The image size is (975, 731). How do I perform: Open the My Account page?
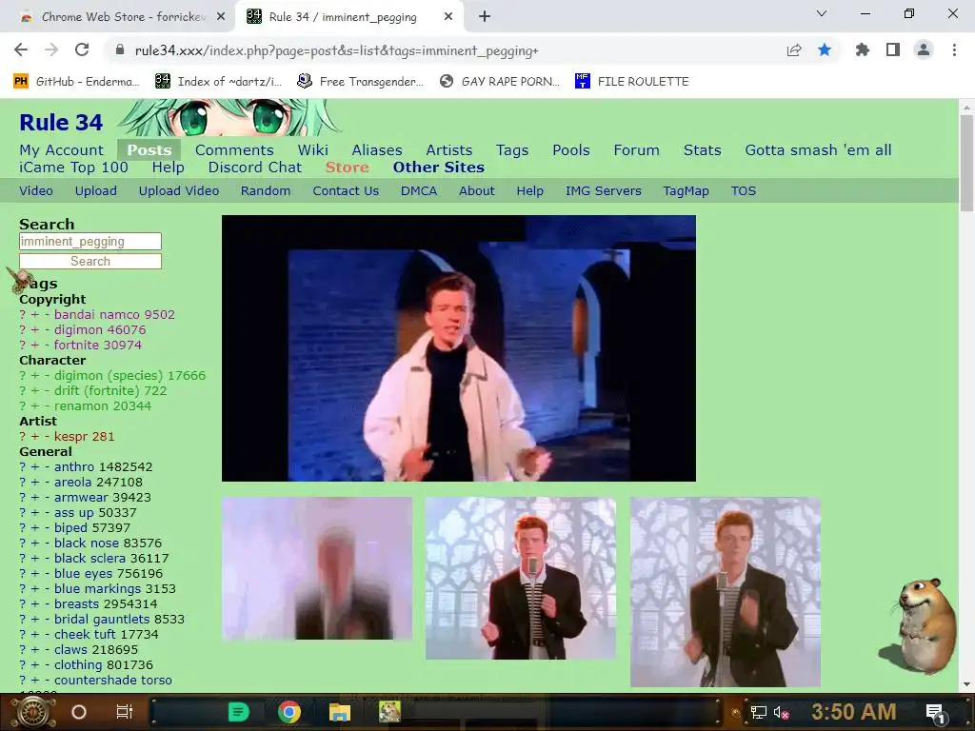(x=62, y=150)
